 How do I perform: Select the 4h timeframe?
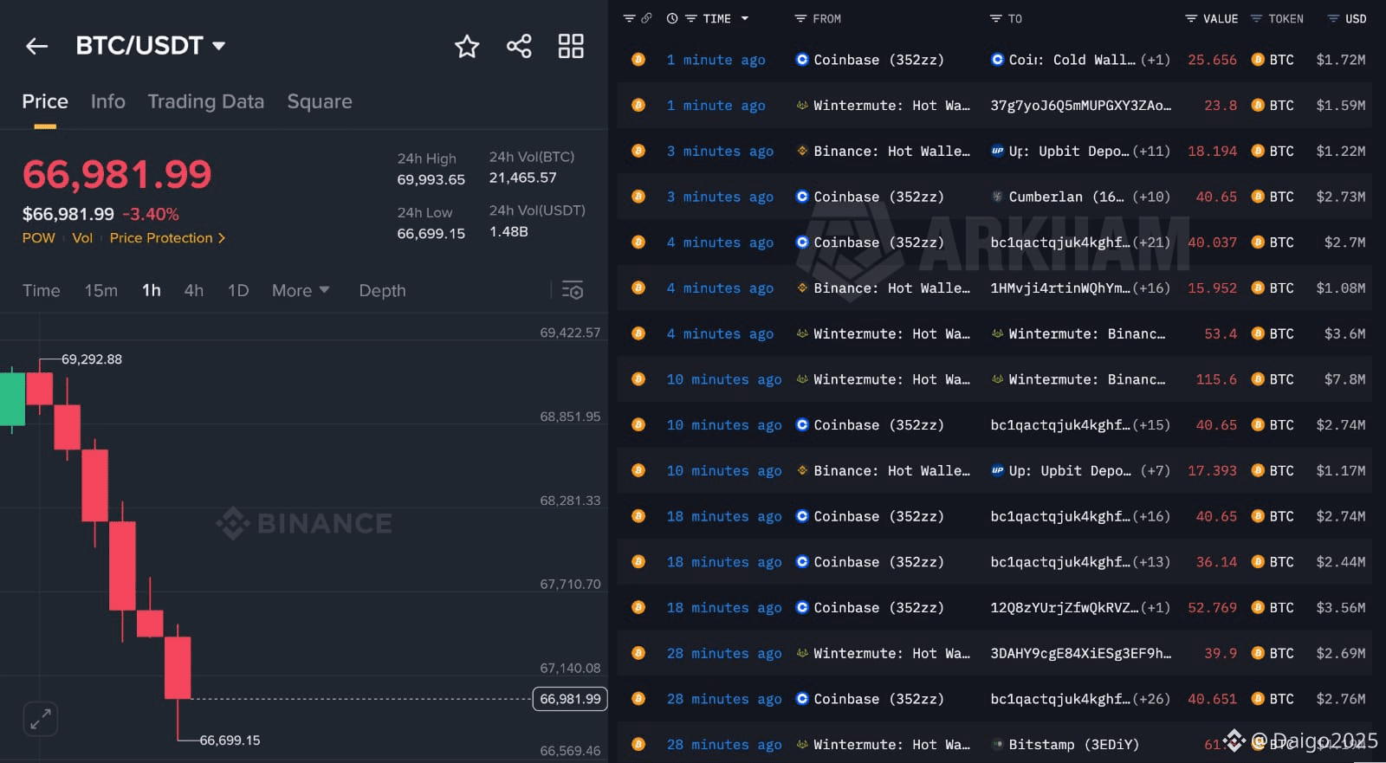194,290
